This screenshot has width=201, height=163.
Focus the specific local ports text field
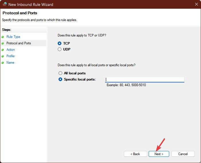[x=145, y=79]
